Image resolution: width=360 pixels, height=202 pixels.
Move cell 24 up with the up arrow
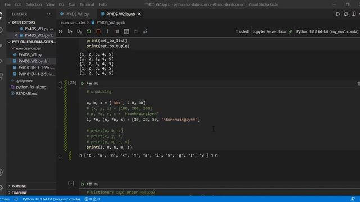coord(60,82)
